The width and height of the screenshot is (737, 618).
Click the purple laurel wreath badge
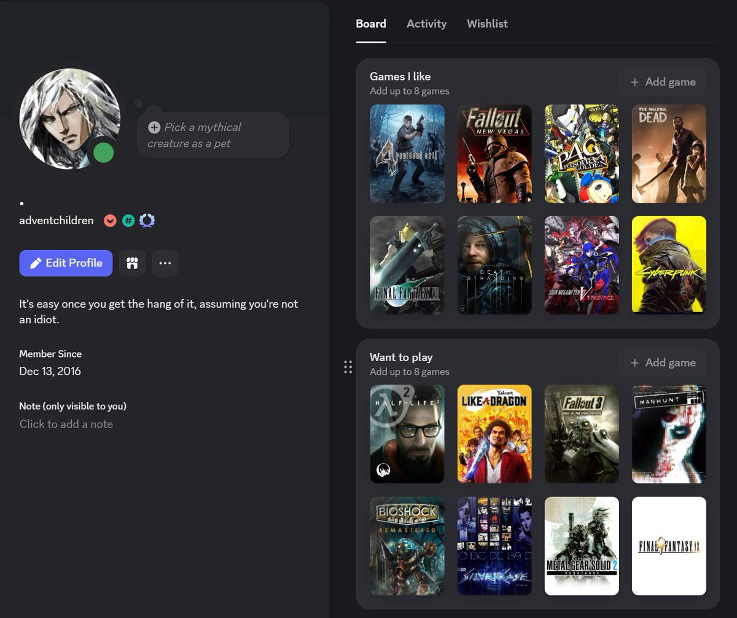[x=147, y=221]
